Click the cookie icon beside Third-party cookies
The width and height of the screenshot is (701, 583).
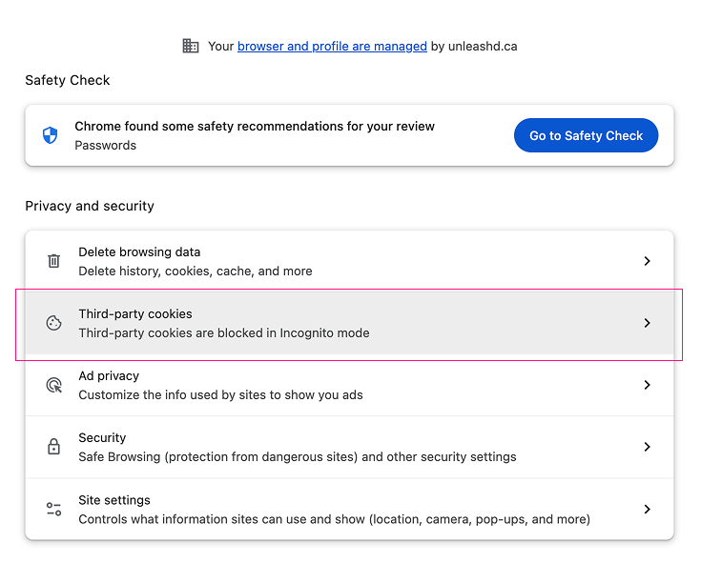pos(54,323)
